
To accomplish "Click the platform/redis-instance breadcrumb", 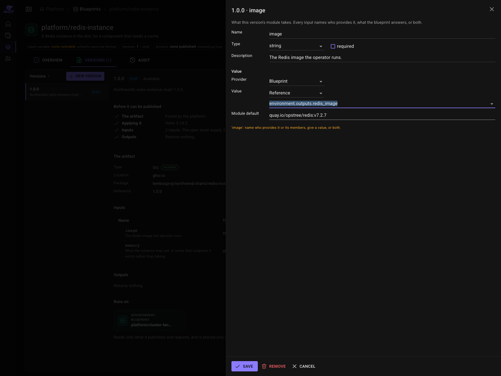I will click(134, 9).
